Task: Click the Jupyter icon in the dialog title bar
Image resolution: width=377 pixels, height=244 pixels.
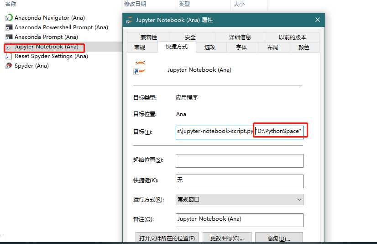Action: (129, 20)
